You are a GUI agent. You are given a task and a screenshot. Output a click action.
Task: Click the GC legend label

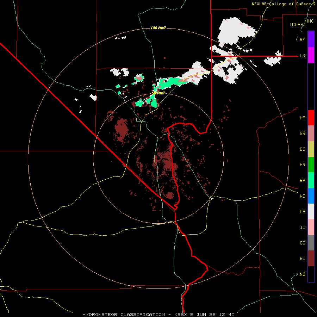(302, 243)
